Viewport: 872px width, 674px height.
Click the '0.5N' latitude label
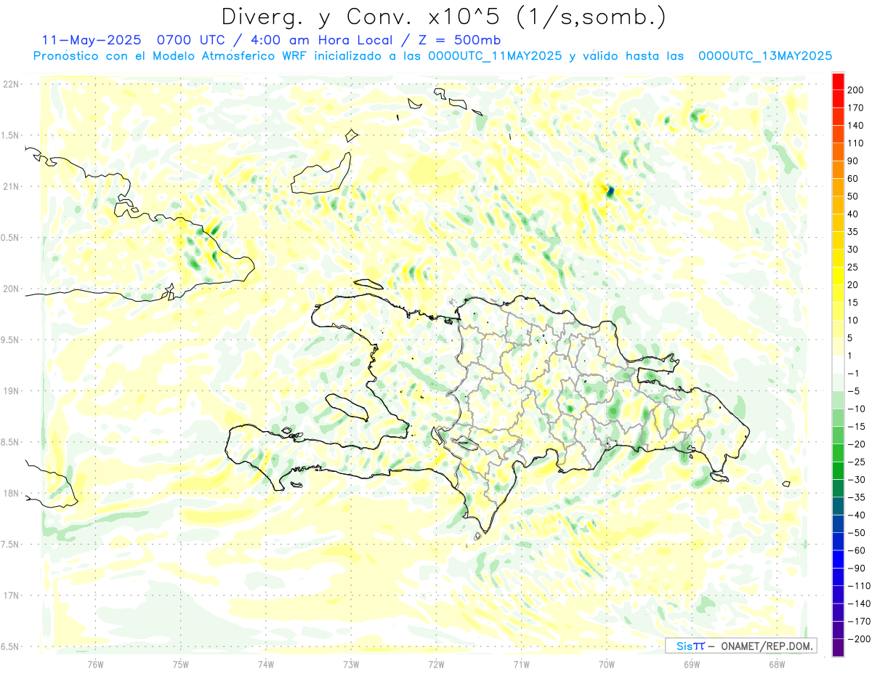click(11, 238)
